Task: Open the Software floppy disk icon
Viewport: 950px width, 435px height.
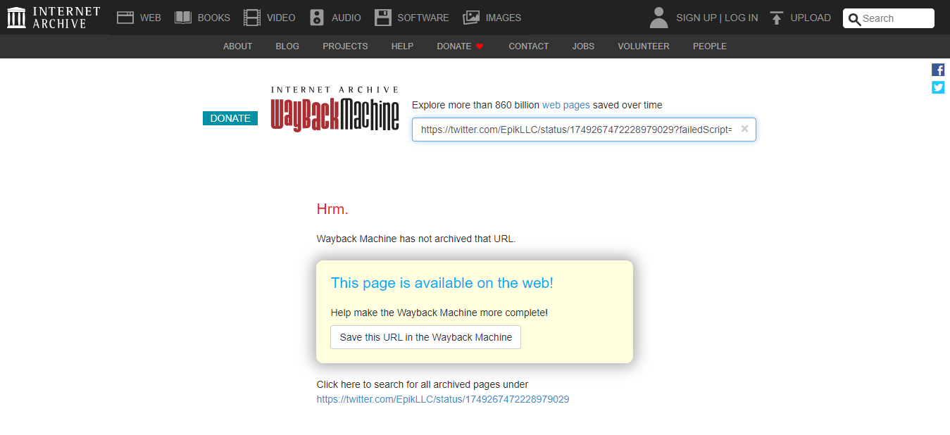Action: tap(383, 18)
